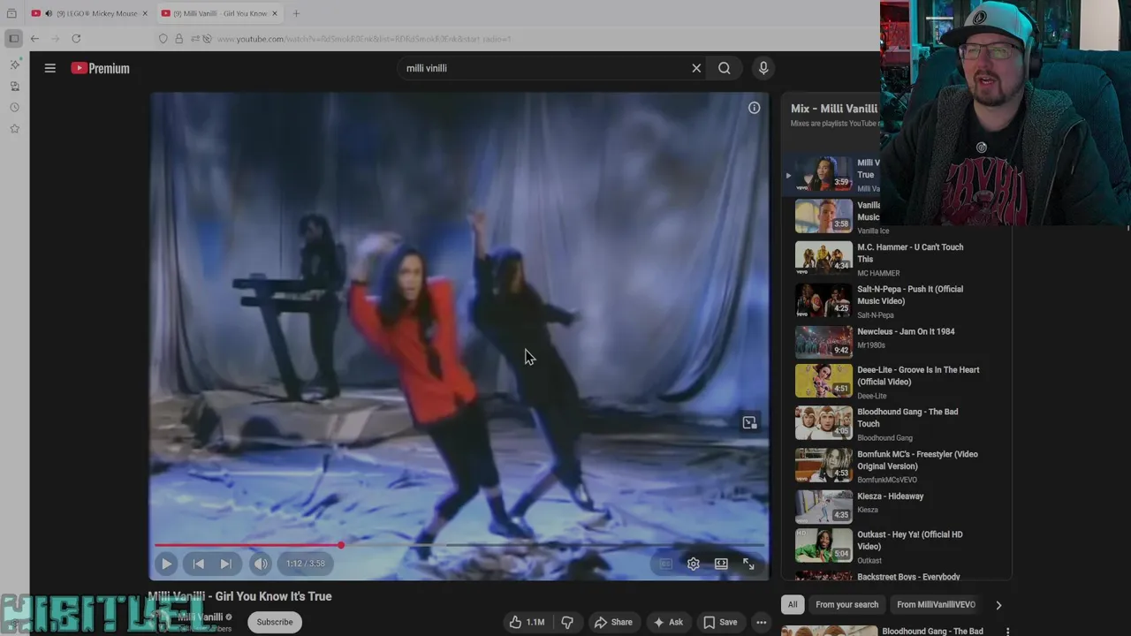The image size is (1131, 636).
Task: Dislike this video
Action: (x=567, y=622)
